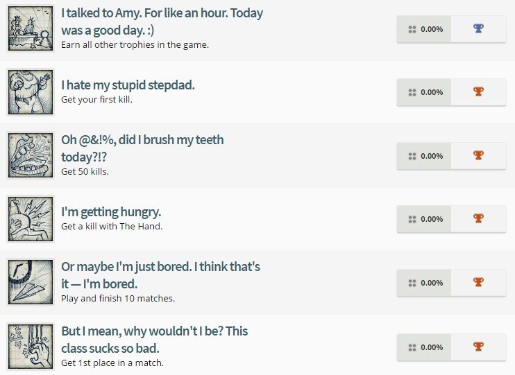The width and height of the screenshot is (515, 375).
Task: Click bronze trophy icon for 10 matches
Action: coord(478,283)
